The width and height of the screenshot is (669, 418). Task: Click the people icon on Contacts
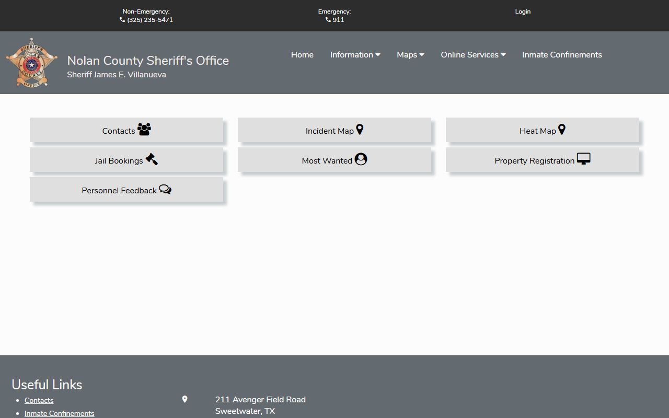tap(144, 129)
